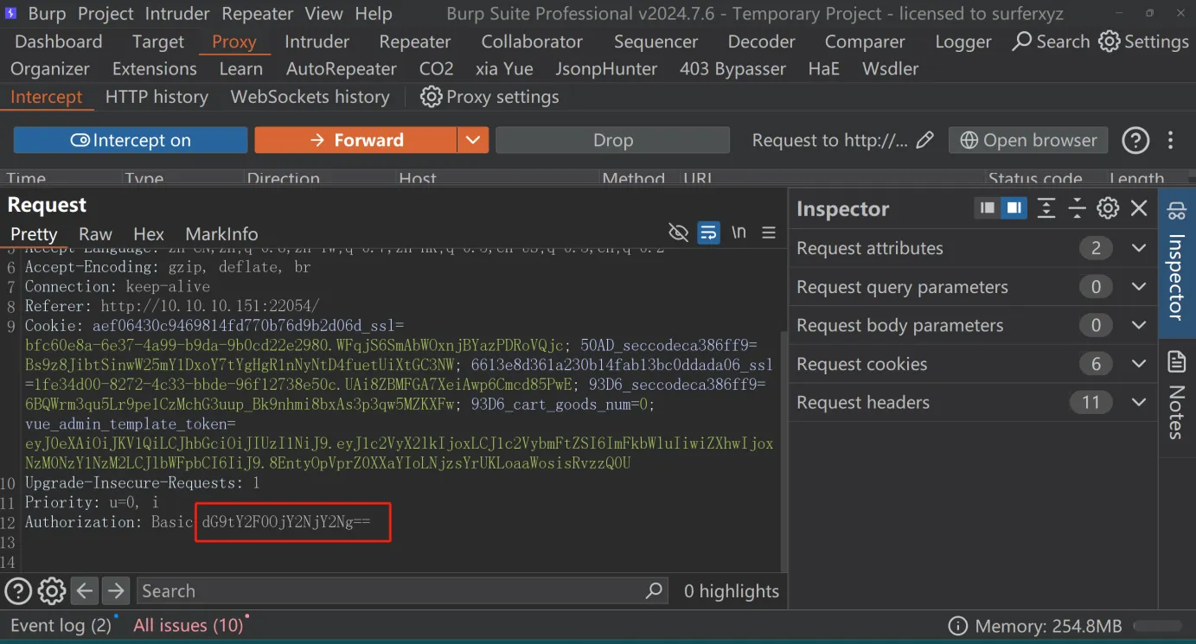Switch to the Decoder tab
Screen dimensions: 1196x644
point(761,41)
